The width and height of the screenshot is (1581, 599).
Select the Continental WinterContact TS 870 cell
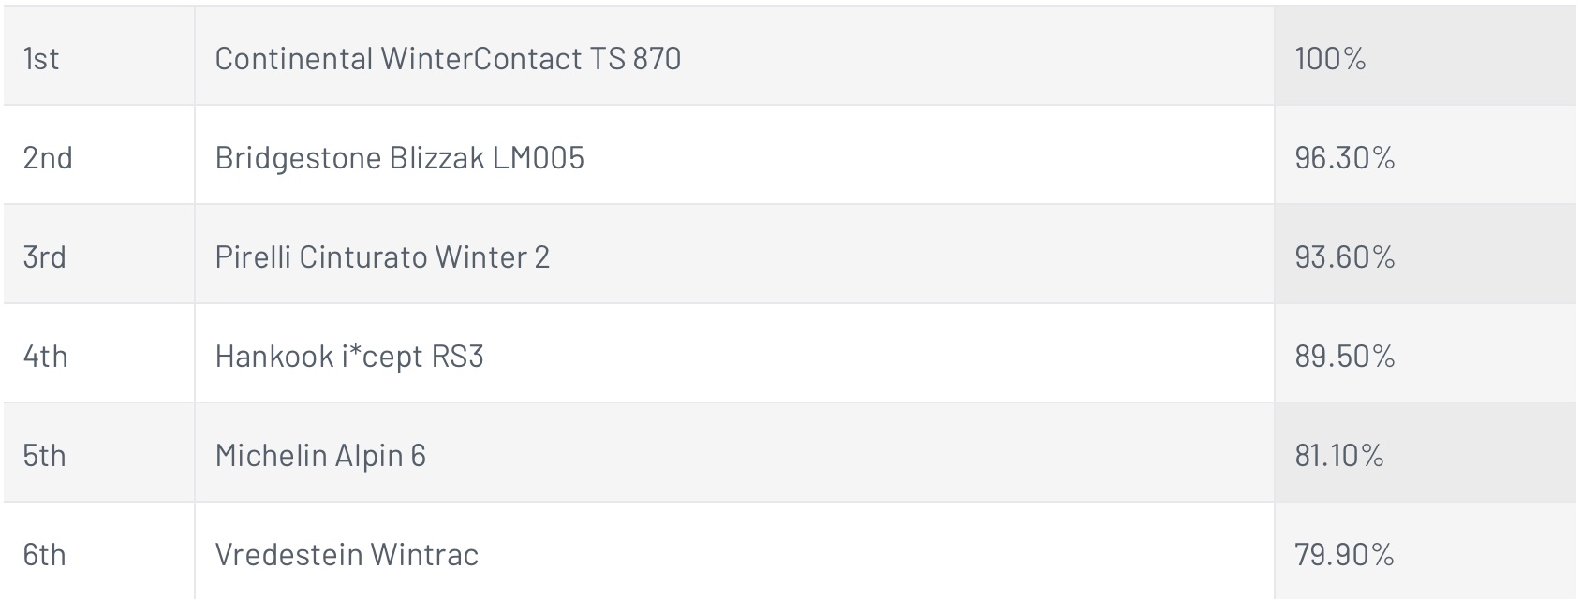[x=734, y=56]
